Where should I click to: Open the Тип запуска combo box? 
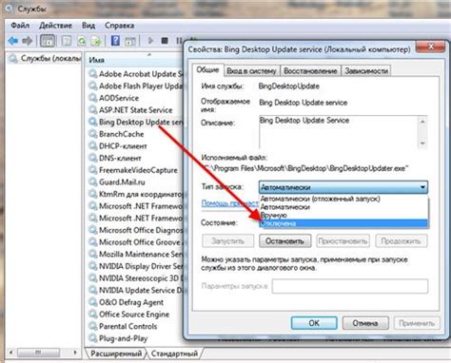343,187
